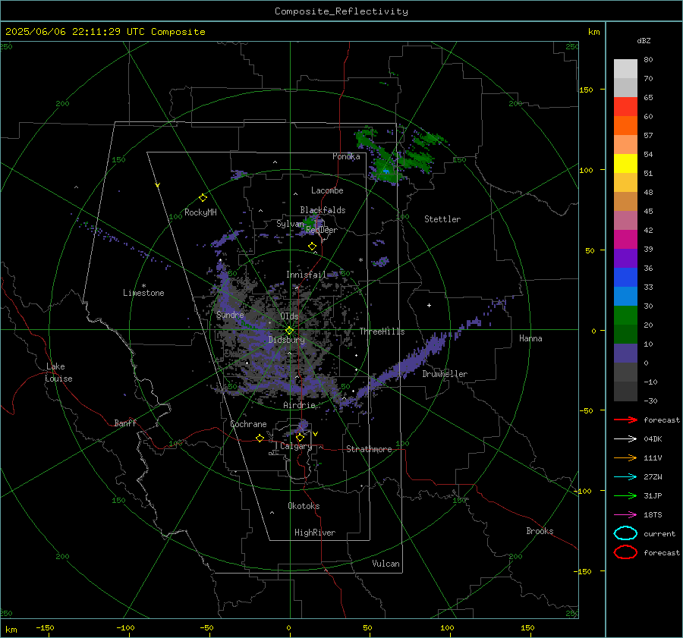Screen dimensions: 683x638
Task: Click the red forecast arrow legend icon
Action: click(x=625, y=420)
